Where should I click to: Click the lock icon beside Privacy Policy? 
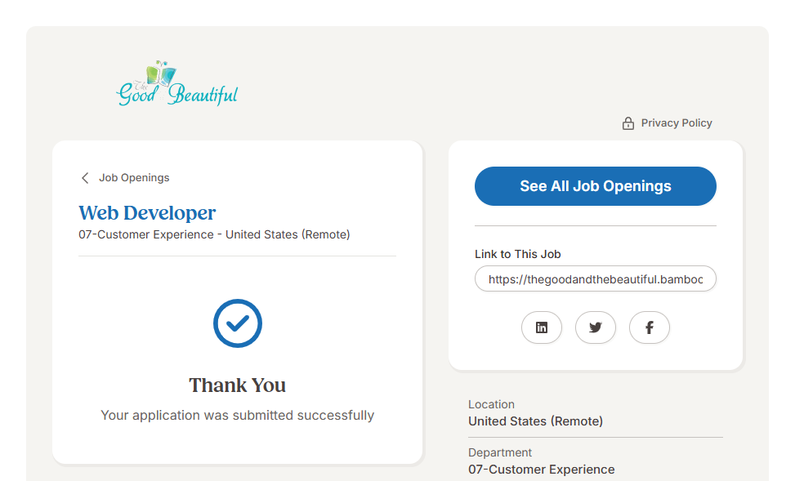tap(628, 123)
